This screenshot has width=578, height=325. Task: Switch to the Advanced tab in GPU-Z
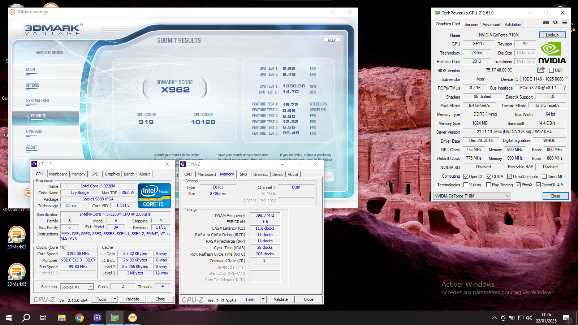point(491,25)
